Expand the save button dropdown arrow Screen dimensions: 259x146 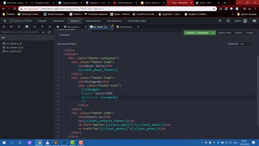[213, 33]
